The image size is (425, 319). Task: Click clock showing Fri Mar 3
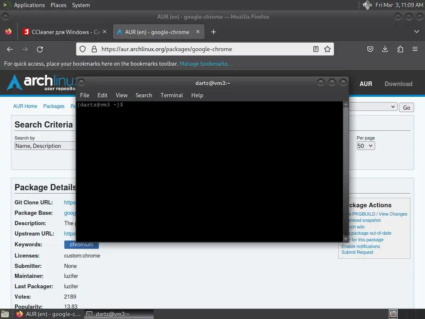pyautogui.click(x=399, y=5)
